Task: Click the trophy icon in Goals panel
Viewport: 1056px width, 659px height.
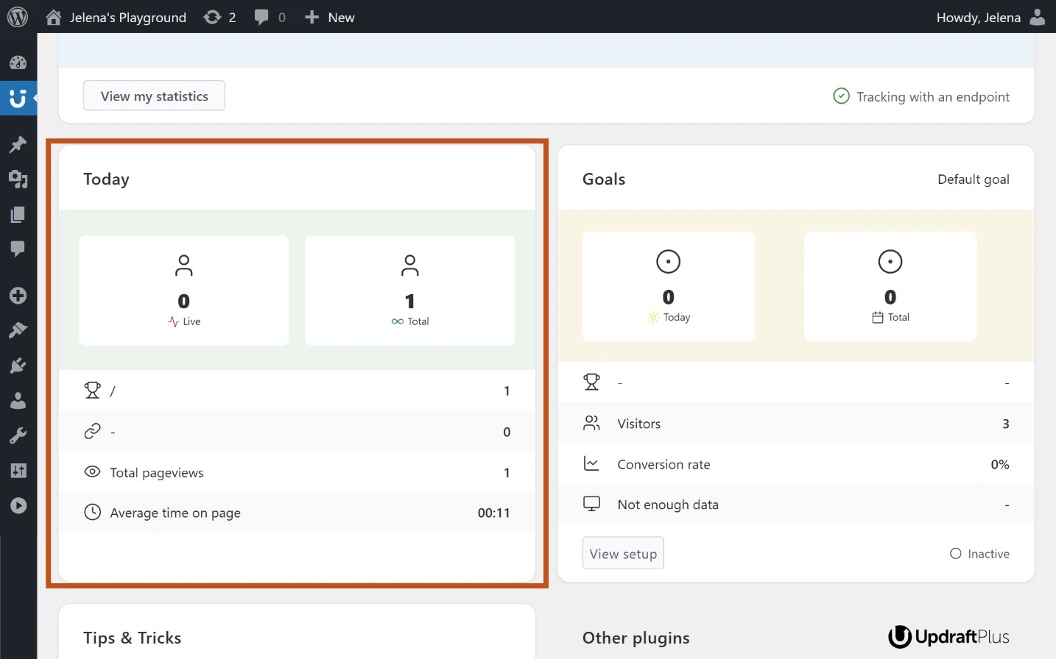Action: click(591, 382)
